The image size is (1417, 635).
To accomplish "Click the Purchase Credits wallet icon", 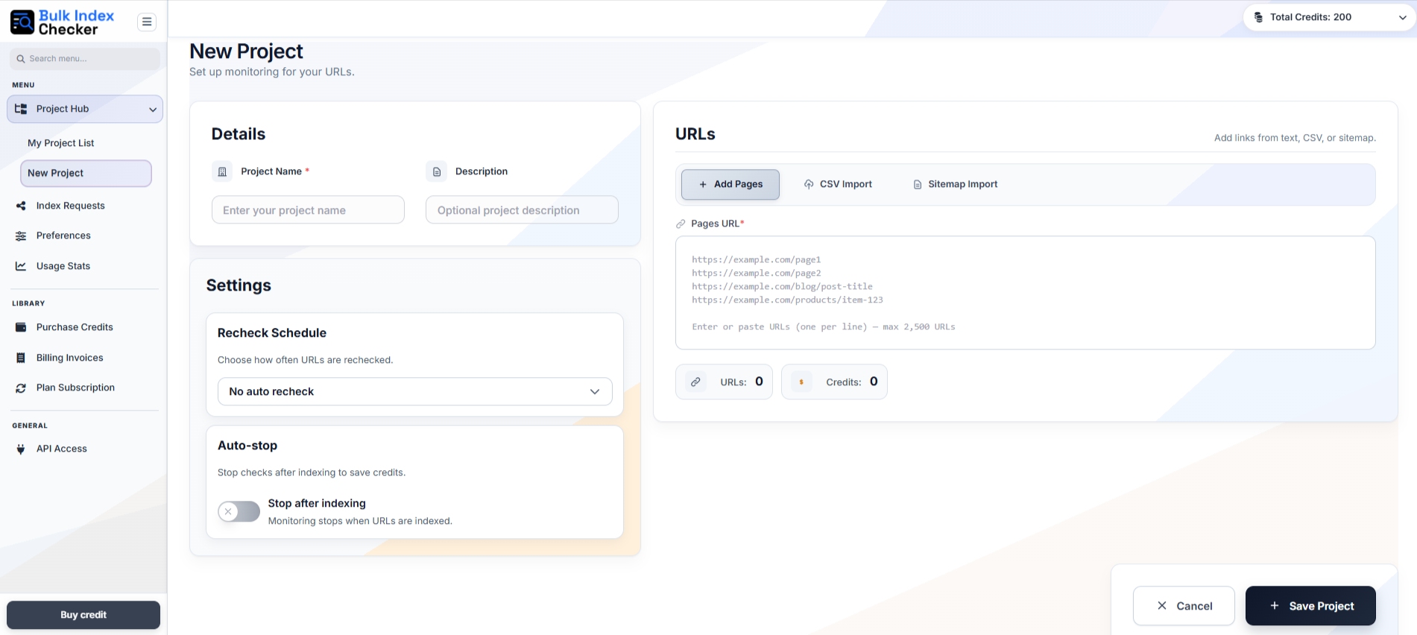I will [21, 327].
